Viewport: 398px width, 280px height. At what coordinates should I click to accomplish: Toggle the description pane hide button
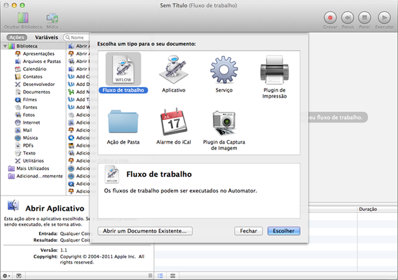(x=19, y=276)
